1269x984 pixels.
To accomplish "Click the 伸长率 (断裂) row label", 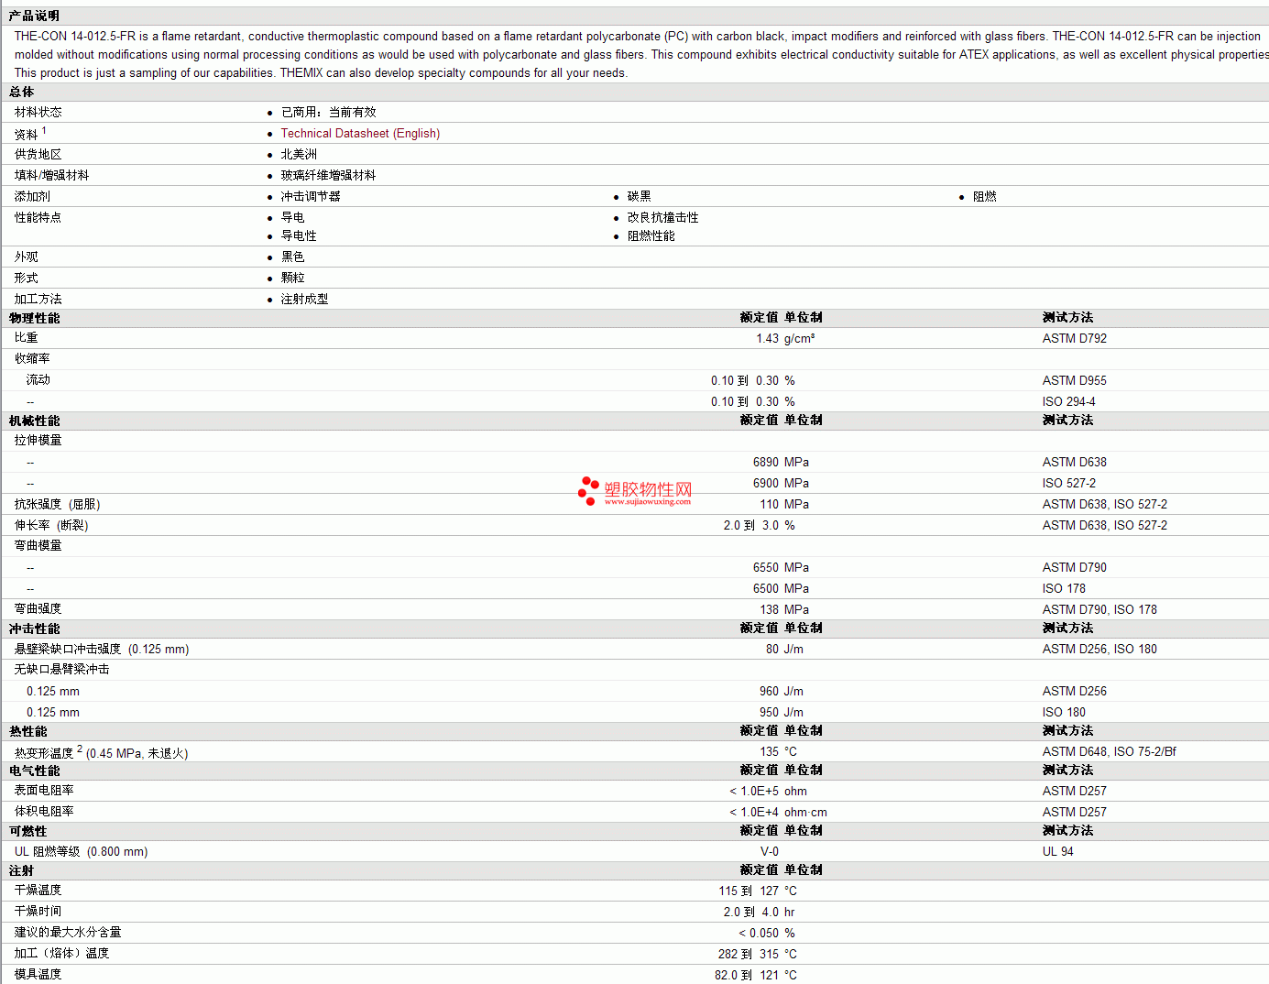I will click(51, 526).
